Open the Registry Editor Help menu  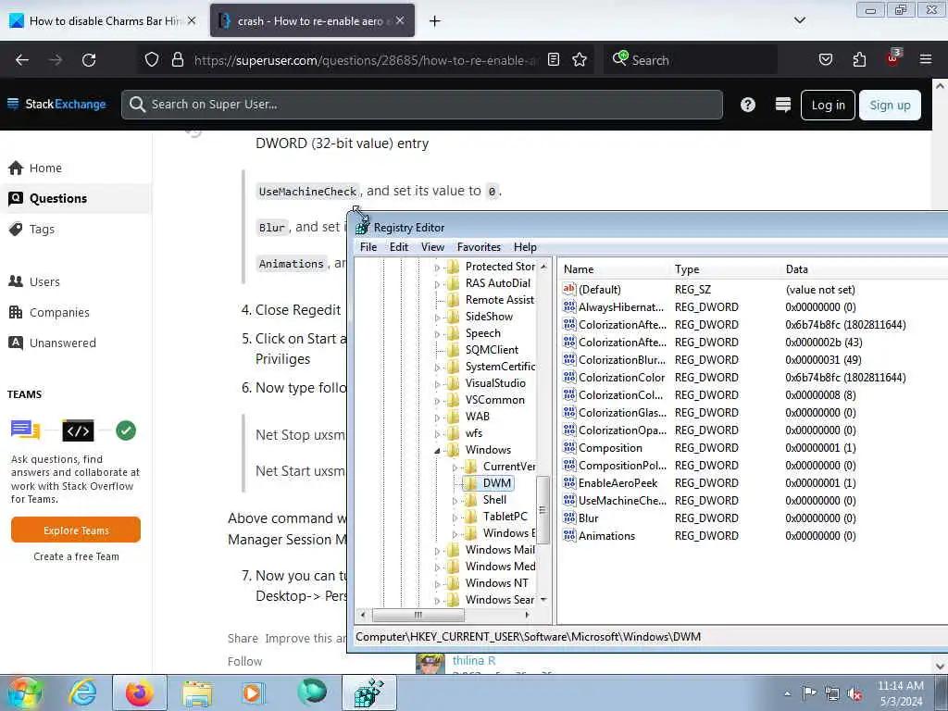click(525, 246)
